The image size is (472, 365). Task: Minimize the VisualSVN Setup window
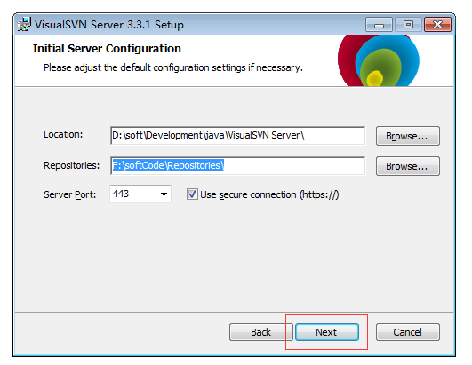pos(379,24)
